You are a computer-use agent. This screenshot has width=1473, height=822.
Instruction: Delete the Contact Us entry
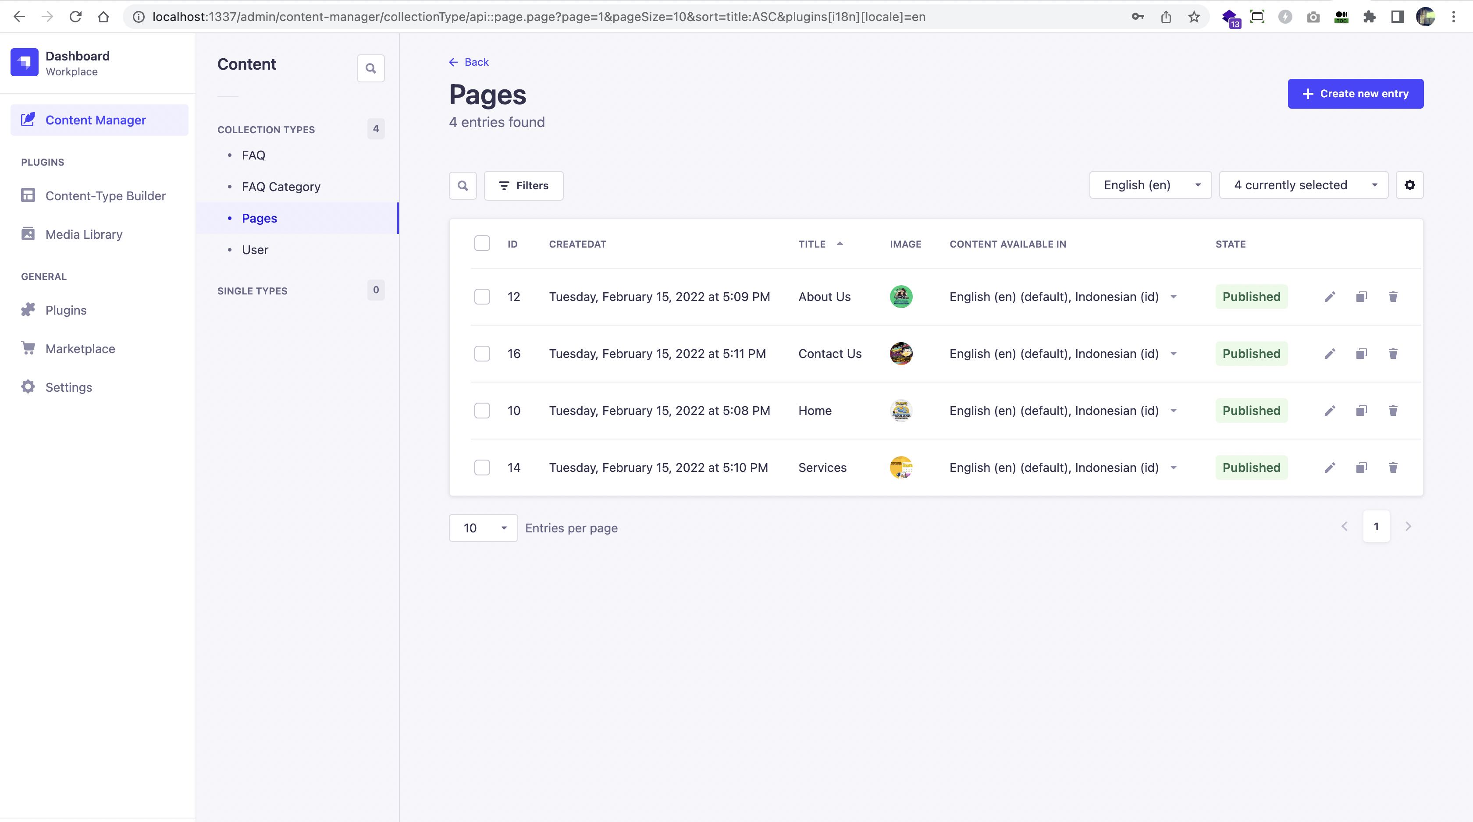point(1393,354)
